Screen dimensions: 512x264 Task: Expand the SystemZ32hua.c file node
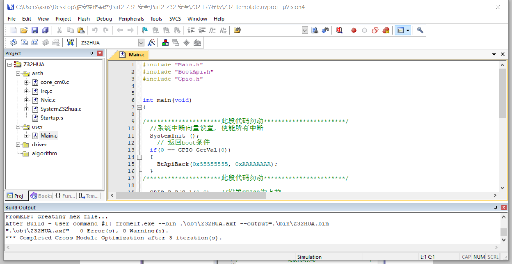tap(26, 109)
